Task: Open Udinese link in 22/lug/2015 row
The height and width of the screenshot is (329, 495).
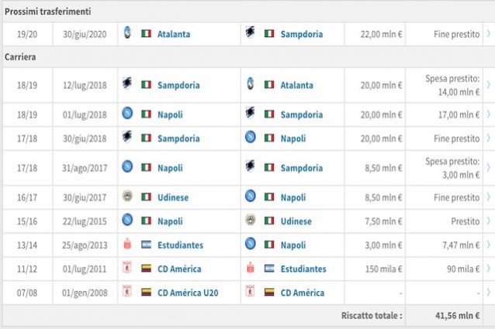Action: pyautogui.click(x=296, y=221)
